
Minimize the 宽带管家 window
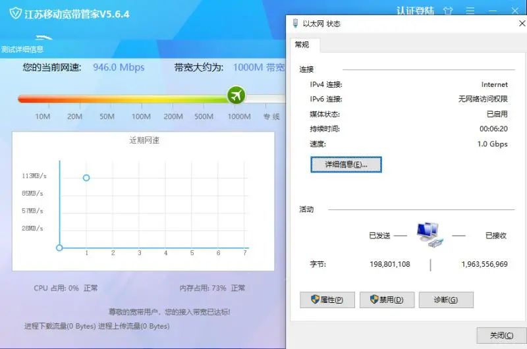point(492,11)
